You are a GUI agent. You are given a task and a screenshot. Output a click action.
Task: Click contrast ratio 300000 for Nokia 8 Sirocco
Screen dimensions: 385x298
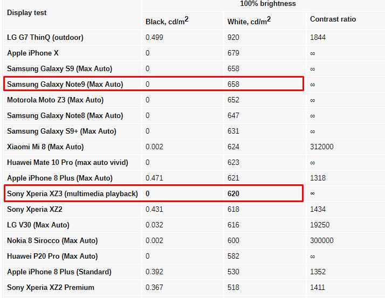point(322,240)
